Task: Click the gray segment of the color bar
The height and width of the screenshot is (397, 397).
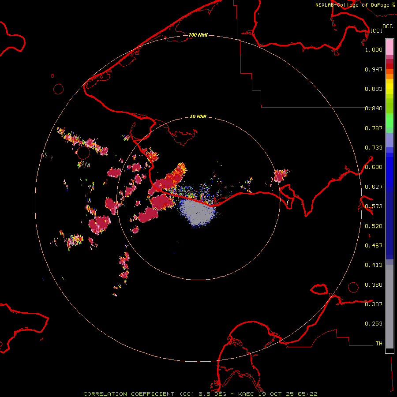Action: coord(390,307)
